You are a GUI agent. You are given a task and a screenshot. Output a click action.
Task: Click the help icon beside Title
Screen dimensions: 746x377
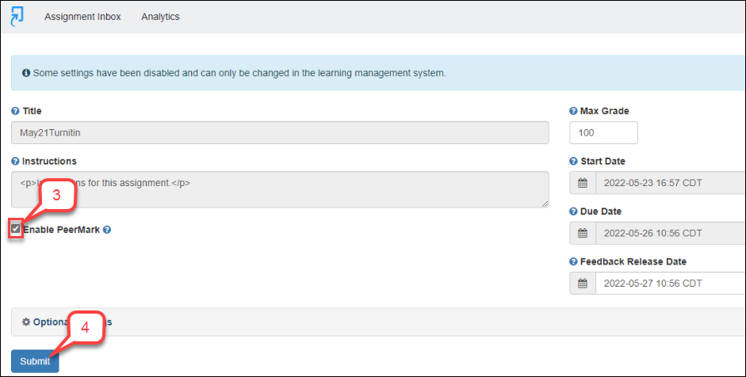tap(15, 112)
